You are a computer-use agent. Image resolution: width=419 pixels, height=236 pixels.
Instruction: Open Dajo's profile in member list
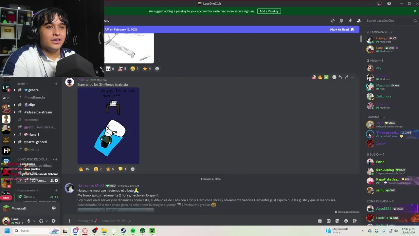point(392,40)
